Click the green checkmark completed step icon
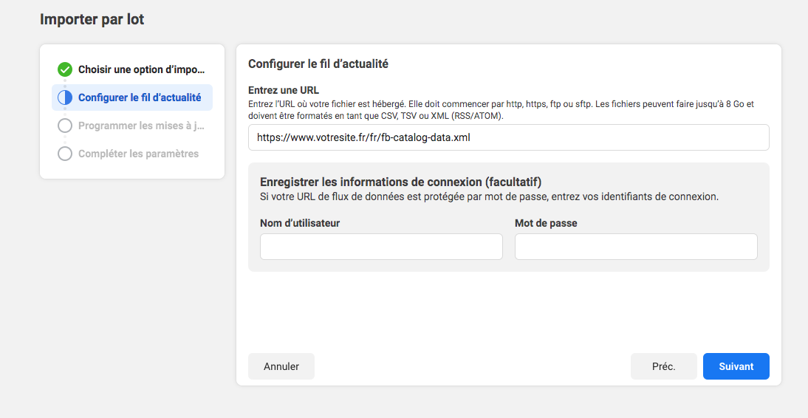 coord(65,69)
